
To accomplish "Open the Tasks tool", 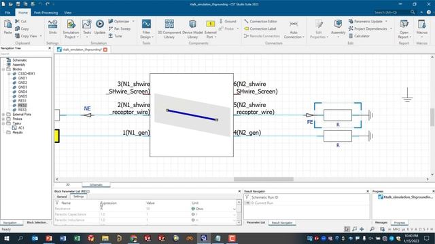I will coord(87,28).
